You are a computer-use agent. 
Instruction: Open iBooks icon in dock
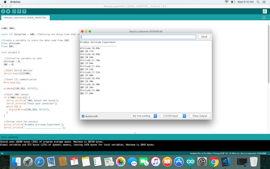click(167, 162)
